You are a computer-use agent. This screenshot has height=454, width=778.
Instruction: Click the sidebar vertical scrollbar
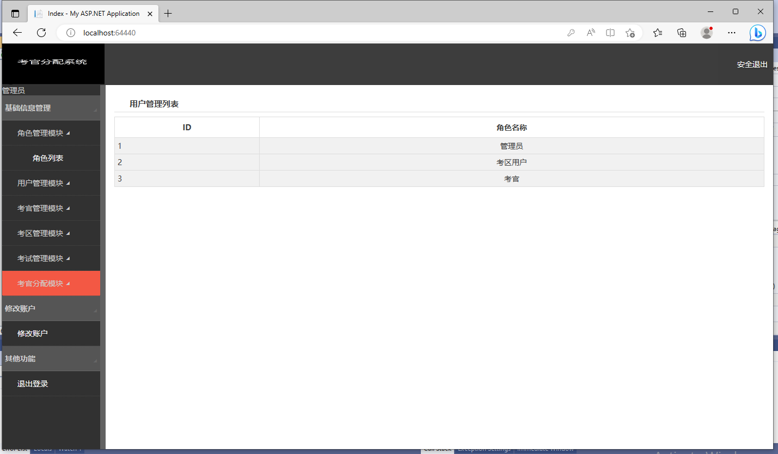coord(103,267)
